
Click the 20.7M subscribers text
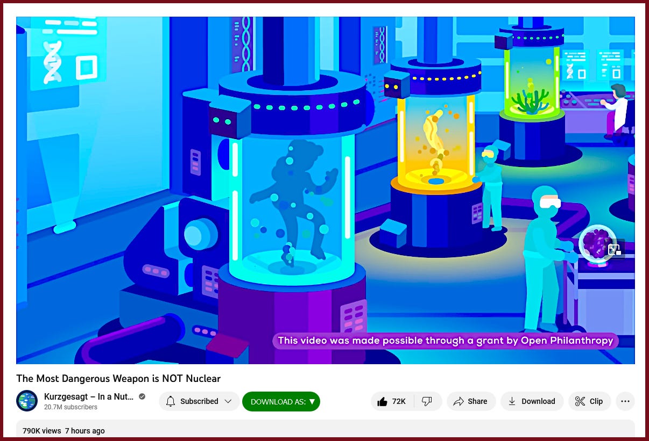tap(70, 407)
